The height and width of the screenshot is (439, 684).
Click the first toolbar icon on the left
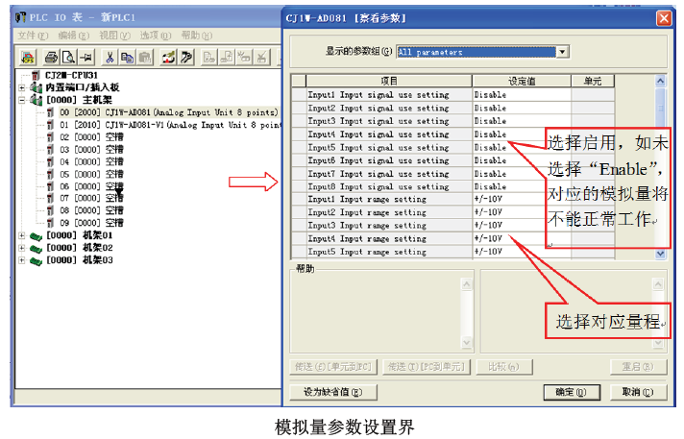(27, 58)
